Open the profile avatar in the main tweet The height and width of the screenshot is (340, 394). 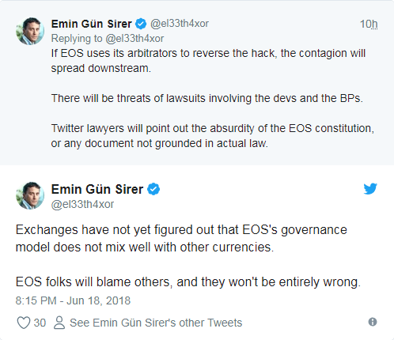30,195
